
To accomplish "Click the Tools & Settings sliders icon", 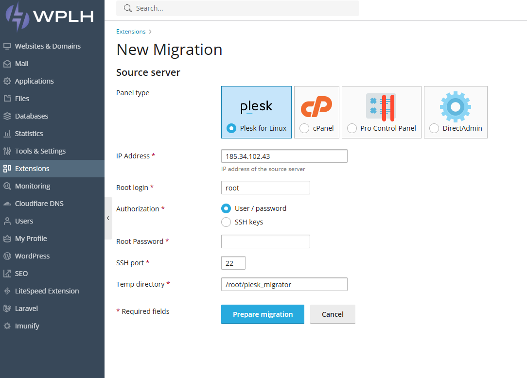I will point(7,151).
